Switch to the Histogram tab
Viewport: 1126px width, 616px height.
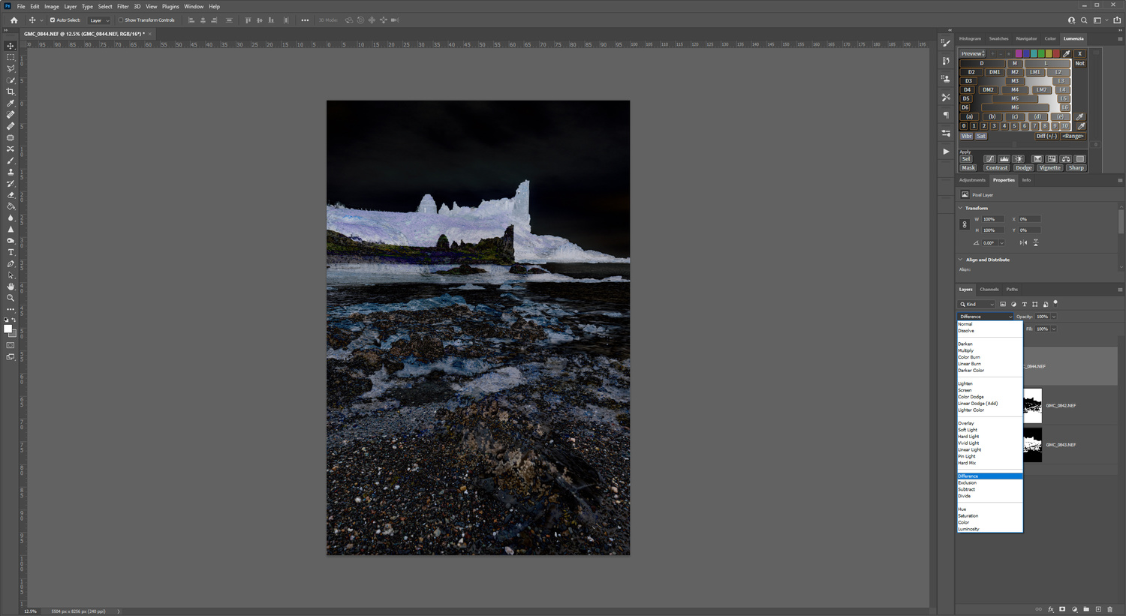click(x=970, y=38)
